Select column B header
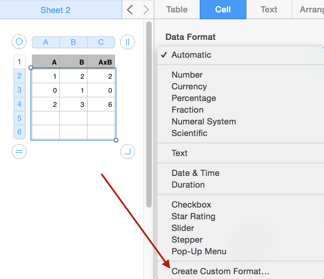324x279 pixels. pos(73,42)
